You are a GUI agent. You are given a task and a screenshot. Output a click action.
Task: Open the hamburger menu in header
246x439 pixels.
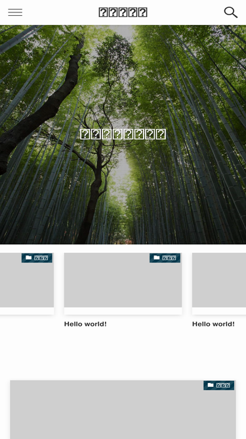point(15,13)
